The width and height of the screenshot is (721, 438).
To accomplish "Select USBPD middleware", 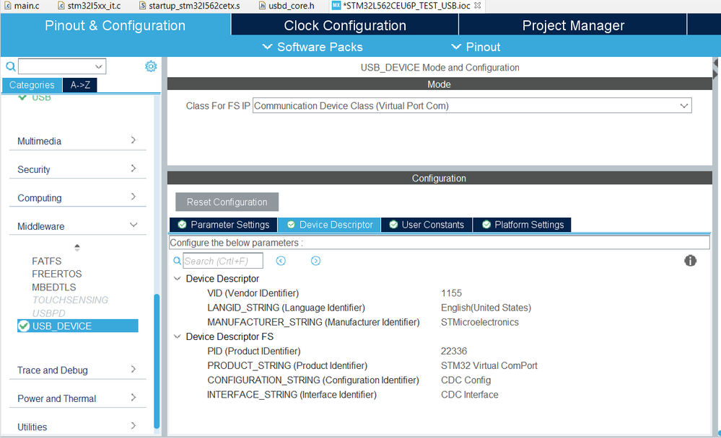I will tap(49, 313).
